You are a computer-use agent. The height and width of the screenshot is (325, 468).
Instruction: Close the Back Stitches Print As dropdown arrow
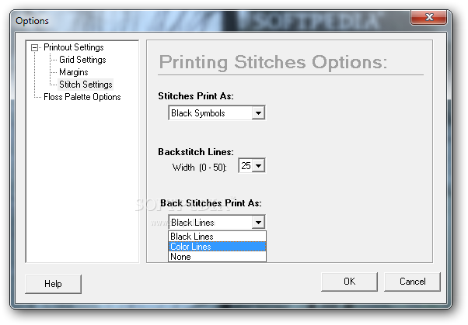pos(259,223)
